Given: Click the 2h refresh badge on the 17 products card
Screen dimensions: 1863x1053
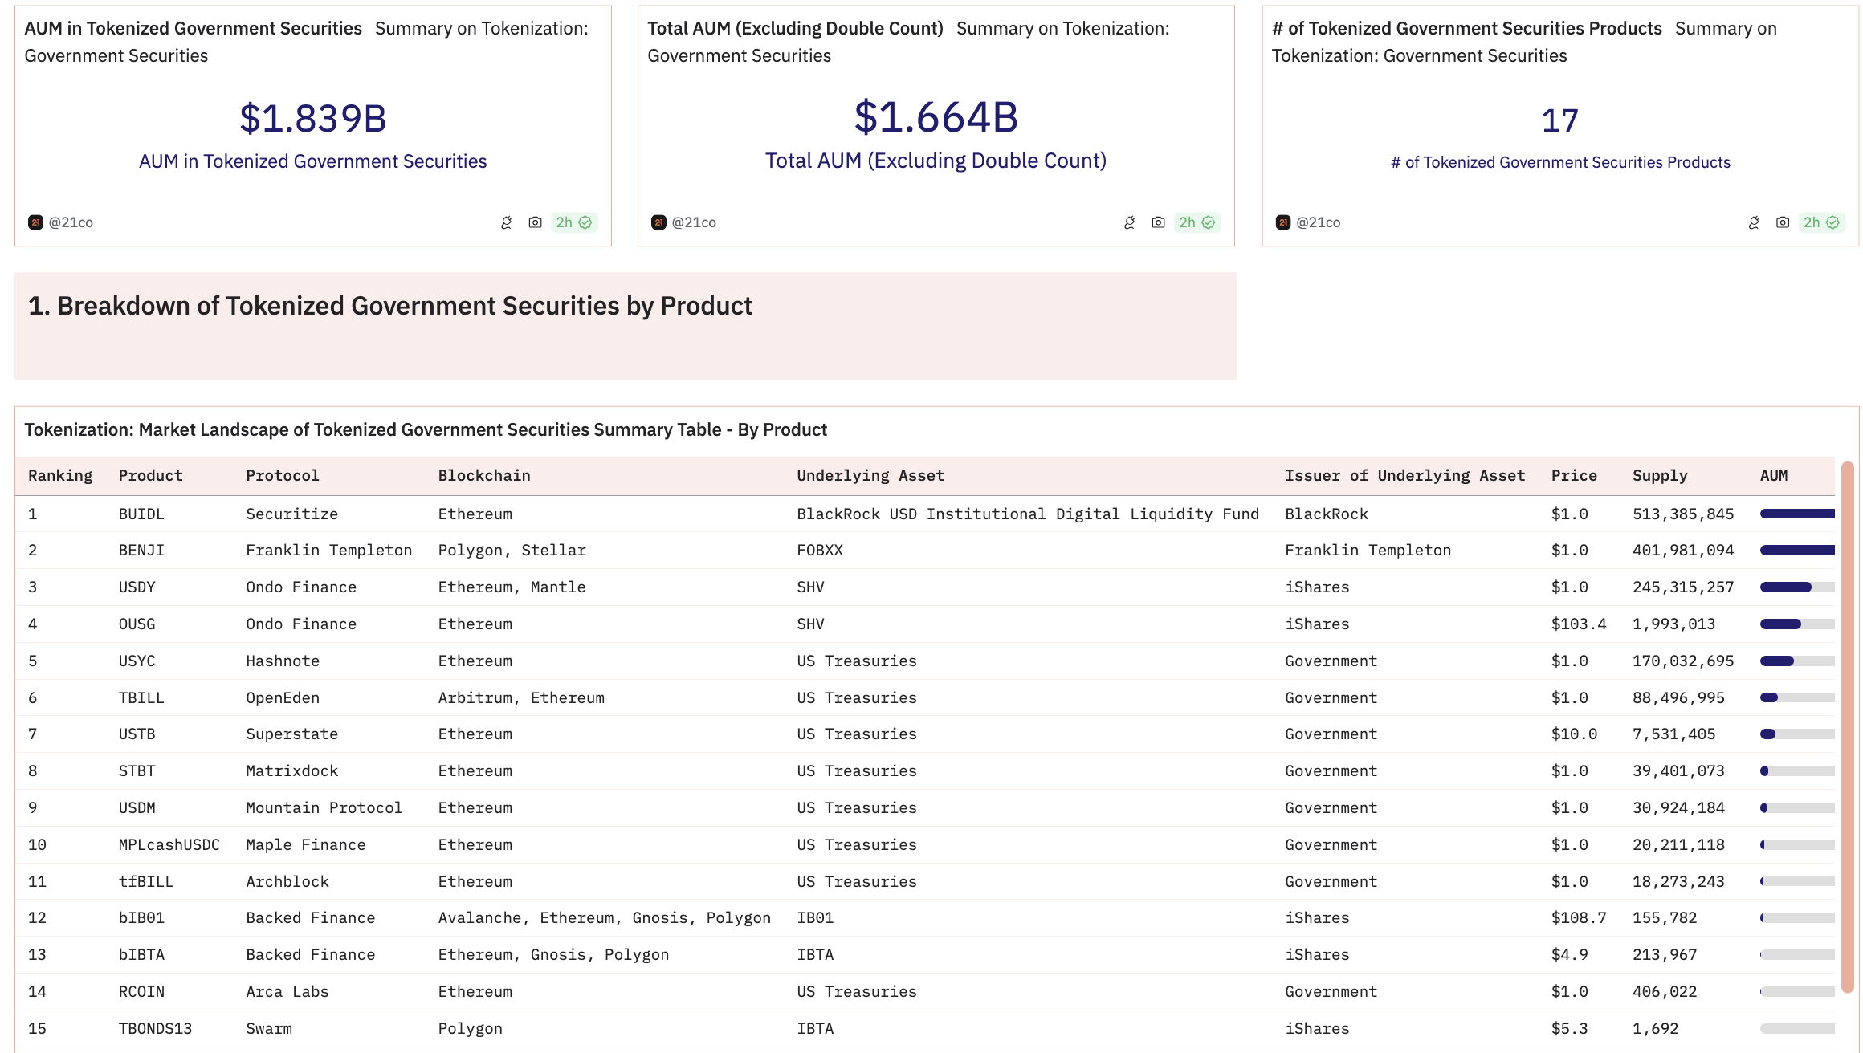Looking at the screenshot, I should 1821,222.
